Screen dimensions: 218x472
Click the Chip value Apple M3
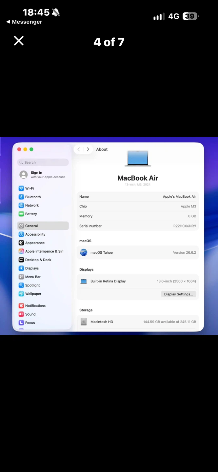pyautogui.click(x=188, y=206)
